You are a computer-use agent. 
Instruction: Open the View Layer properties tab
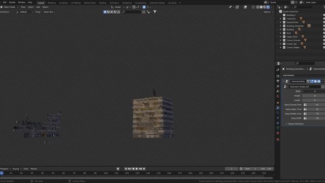pyautogui.click(x=278, y=86)
